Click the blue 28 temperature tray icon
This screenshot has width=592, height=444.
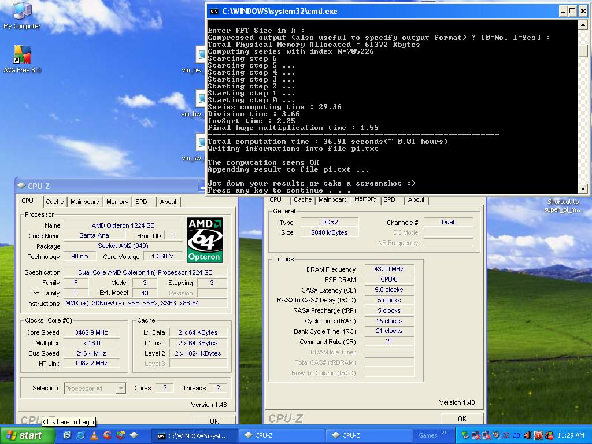(516, 436)
